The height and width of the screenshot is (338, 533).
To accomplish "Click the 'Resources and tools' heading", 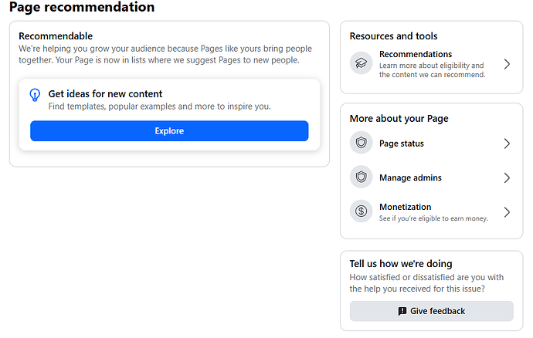I will point(394,36).
